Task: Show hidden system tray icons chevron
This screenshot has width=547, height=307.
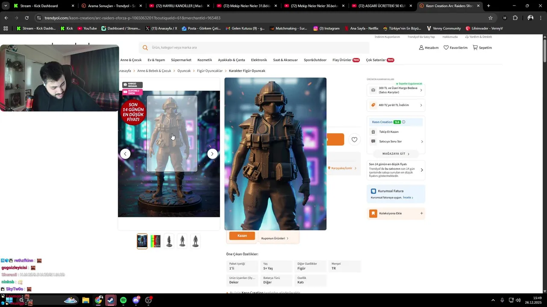Action: [493, 300]
